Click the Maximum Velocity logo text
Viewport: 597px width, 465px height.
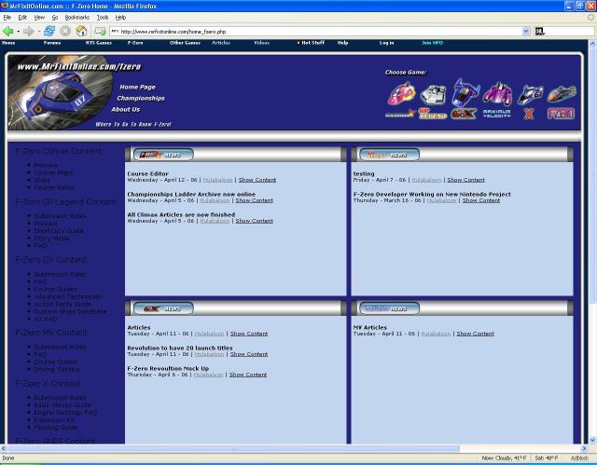(x=496, y=114)
